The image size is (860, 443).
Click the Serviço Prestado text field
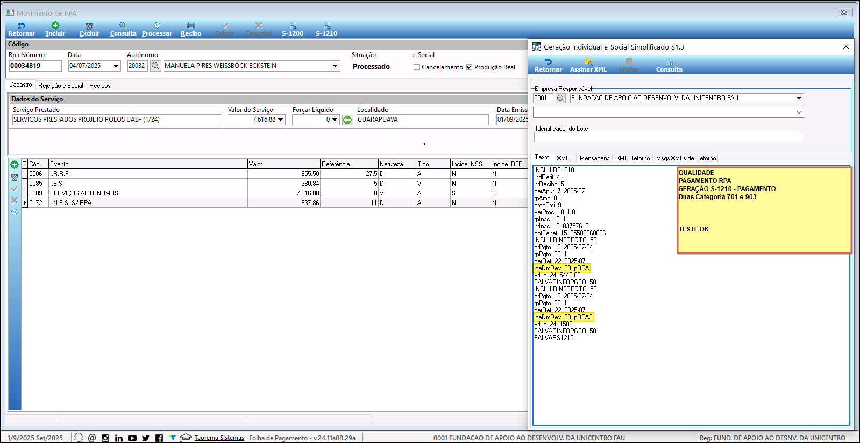coord(116,119)
